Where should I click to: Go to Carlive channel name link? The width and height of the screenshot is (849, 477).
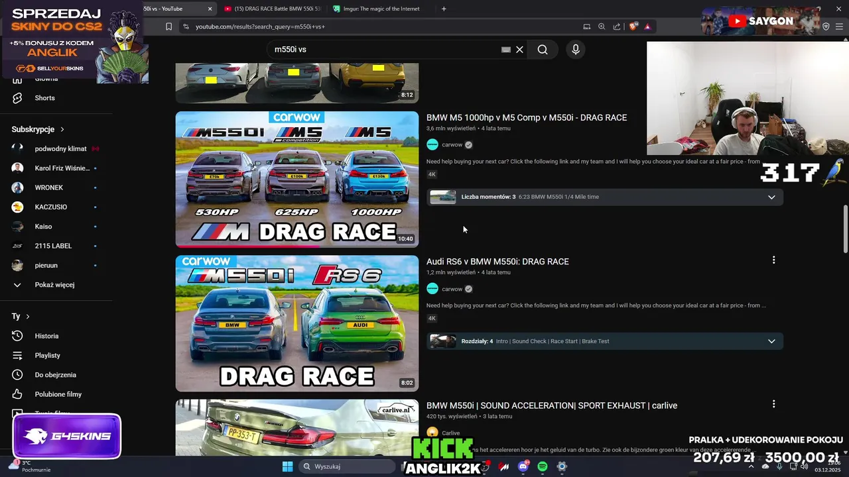pyautogui.click(x=450, y=433)
